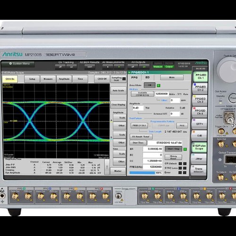Click the blue 100% progress bar
Image resolution: width=236 pixels, height=236 pixels.
pos(142,173)
